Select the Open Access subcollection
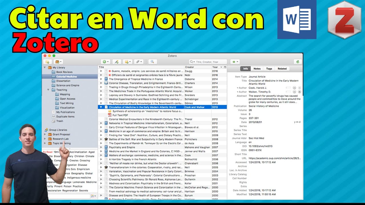 pos(68,99)
